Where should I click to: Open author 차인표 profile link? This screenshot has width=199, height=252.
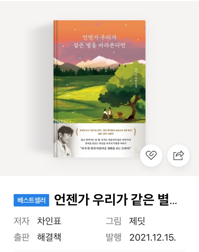tap(49, 221)
